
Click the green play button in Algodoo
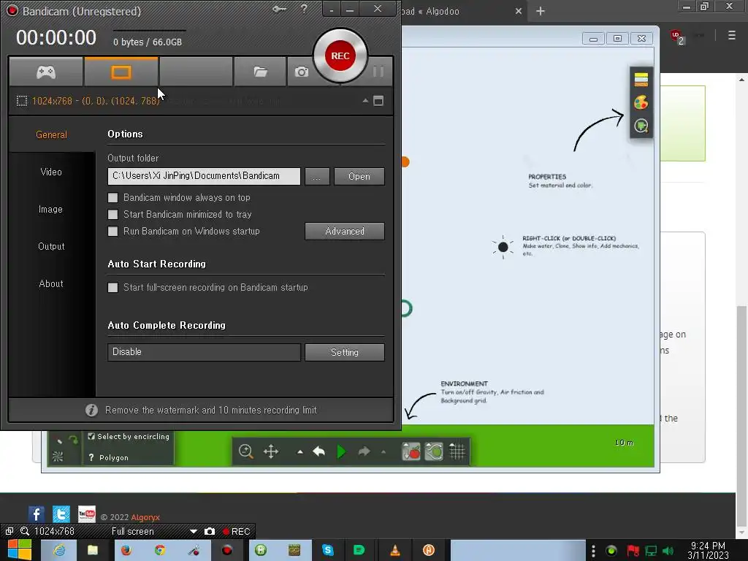341,451
